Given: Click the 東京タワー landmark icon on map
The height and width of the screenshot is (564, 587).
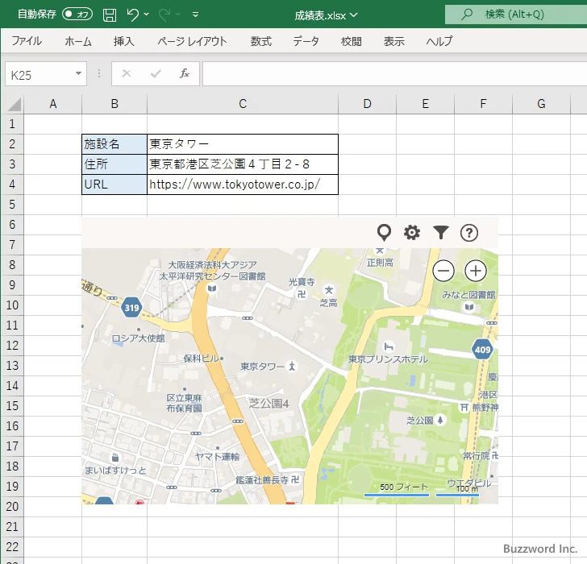Looking at the screenshot, I should coord(292,366).
